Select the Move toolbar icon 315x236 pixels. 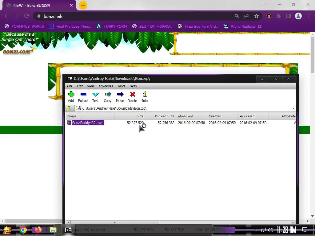click(x=120, y=97)
